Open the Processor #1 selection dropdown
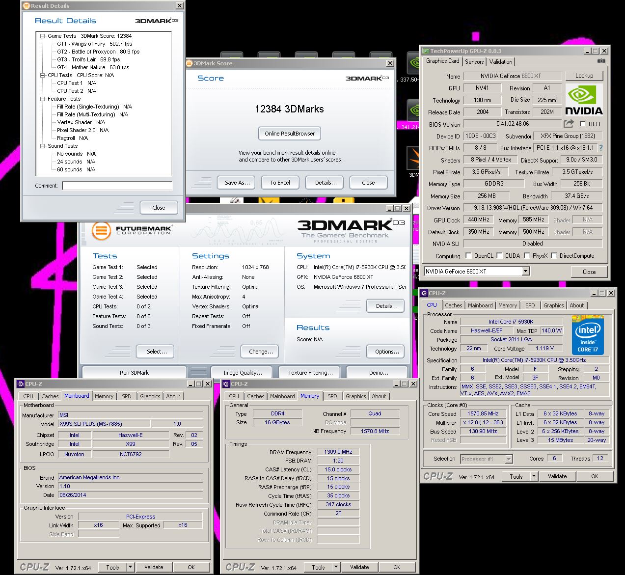 [509, 459]
